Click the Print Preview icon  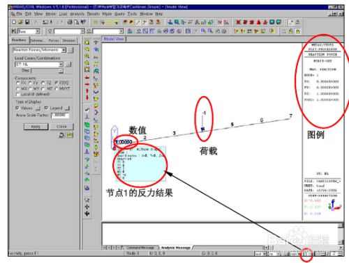[76, 22]
